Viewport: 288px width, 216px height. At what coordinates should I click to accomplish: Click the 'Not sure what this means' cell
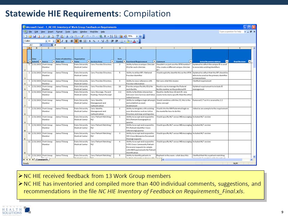pos(174,82)
